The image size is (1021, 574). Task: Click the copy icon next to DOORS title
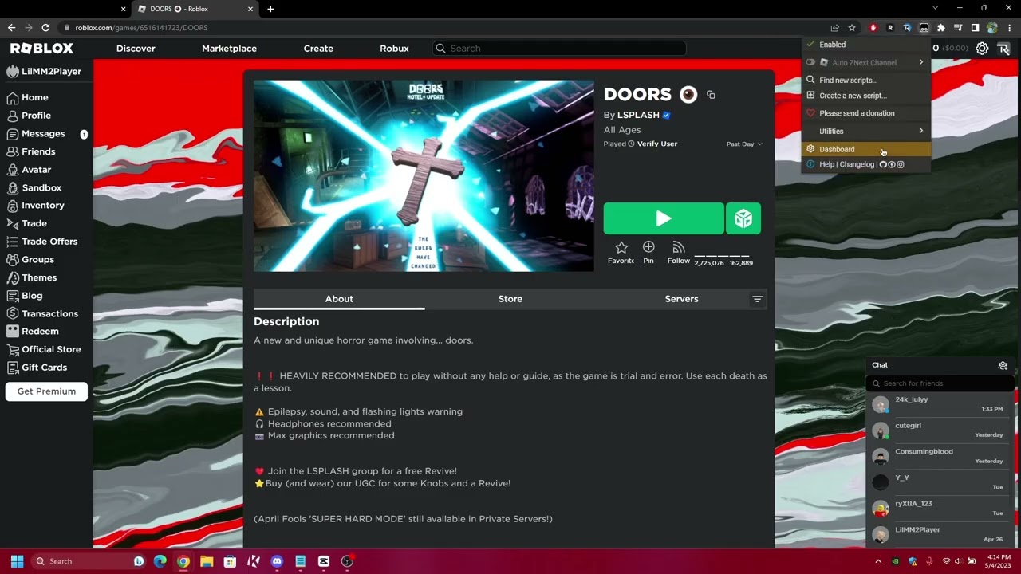[711, 95]
